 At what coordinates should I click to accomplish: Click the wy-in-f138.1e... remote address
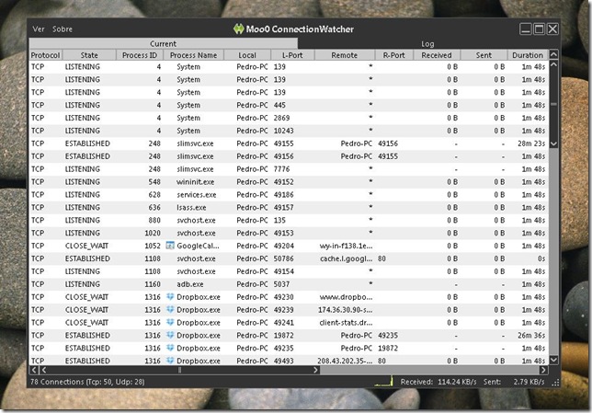pos(347,246)
